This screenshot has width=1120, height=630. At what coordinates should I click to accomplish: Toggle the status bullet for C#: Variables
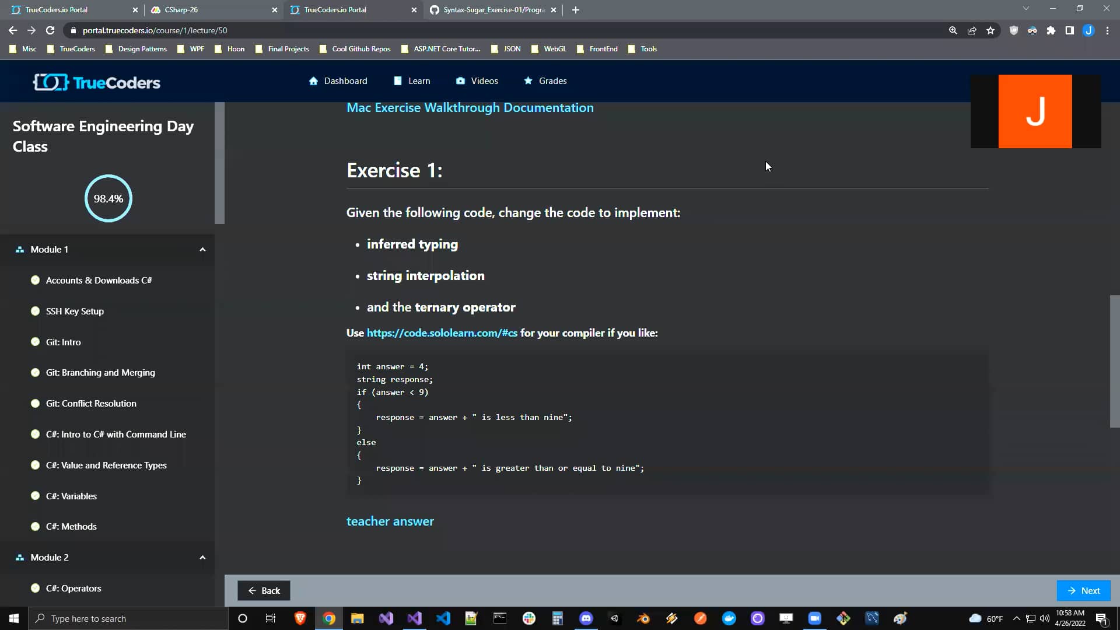point(36,496)
